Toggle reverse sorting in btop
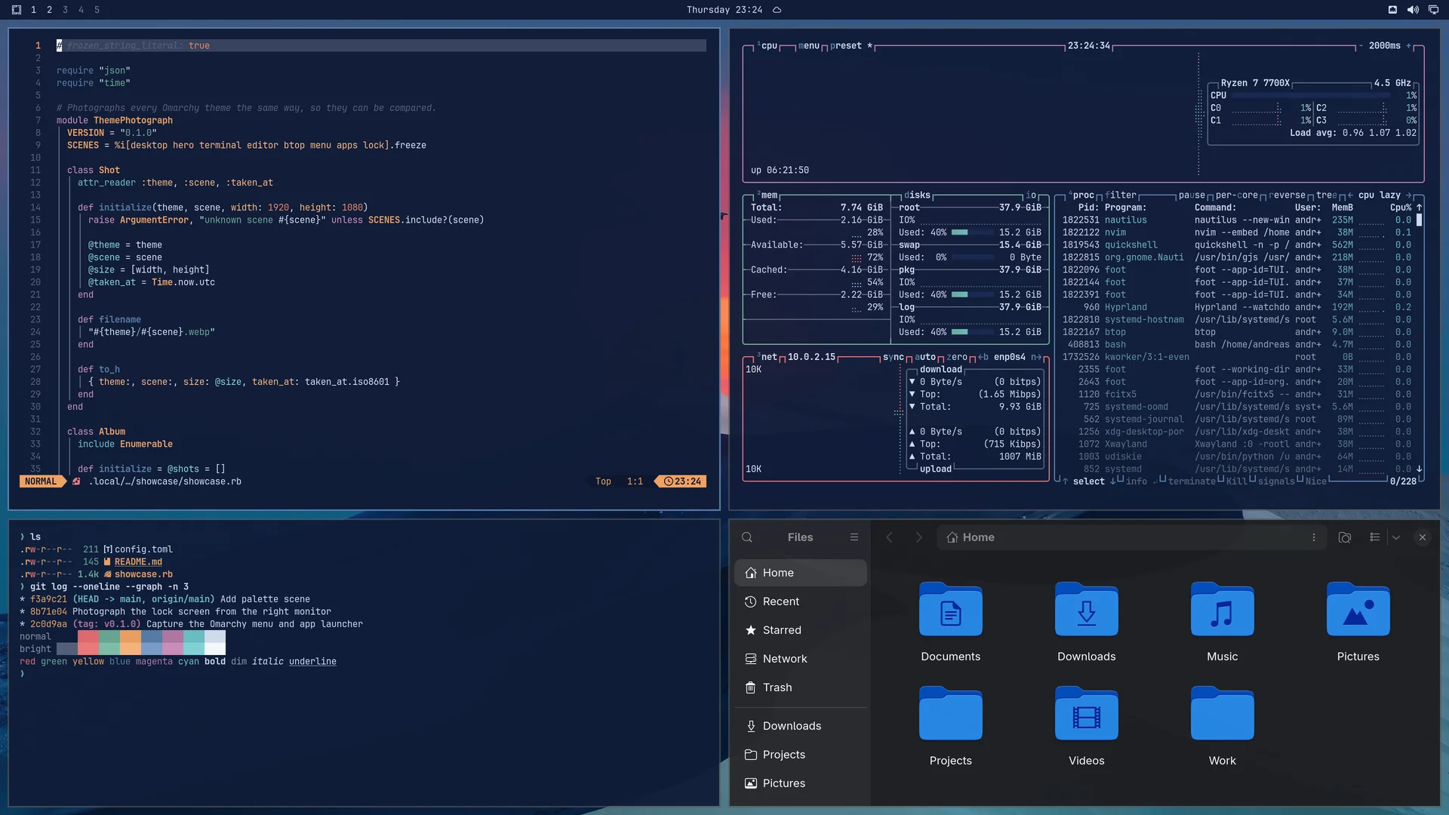The image size is (1449, 815). click(x=1287, y=195)
